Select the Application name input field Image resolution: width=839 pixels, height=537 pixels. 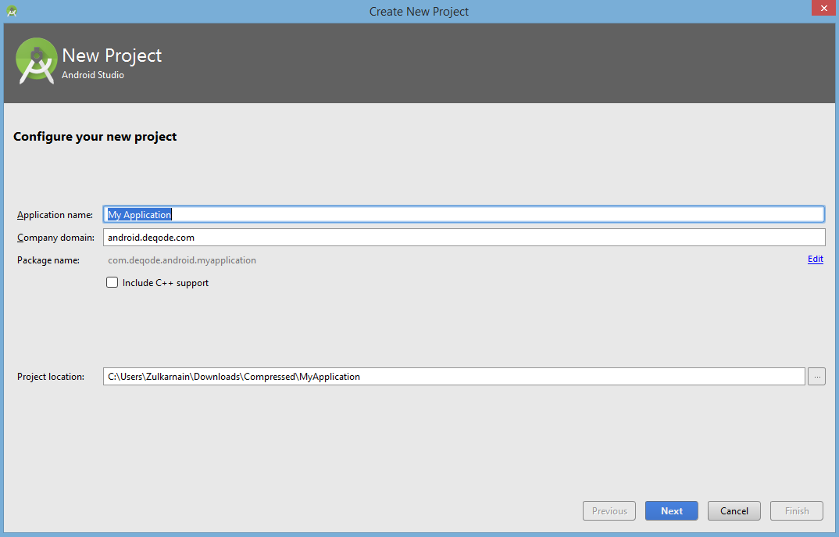coord(391,213)
